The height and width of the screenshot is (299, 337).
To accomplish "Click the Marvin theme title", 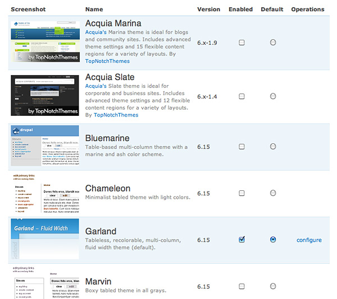I will 98,282.
